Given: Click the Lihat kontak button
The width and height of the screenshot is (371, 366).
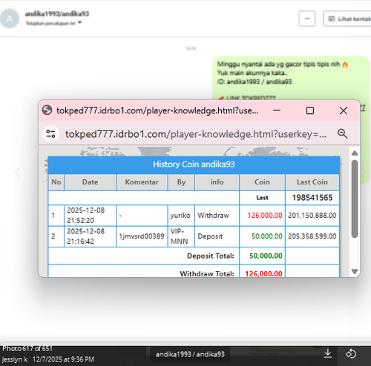Looking at the screenshot, I should [347, 19].
